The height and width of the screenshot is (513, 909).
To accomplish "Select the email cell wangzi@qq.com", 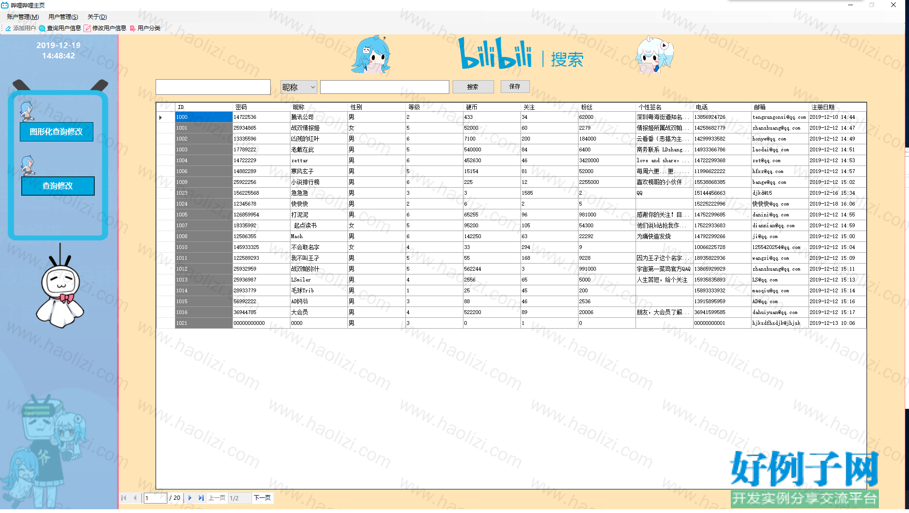I will (779, 258).
